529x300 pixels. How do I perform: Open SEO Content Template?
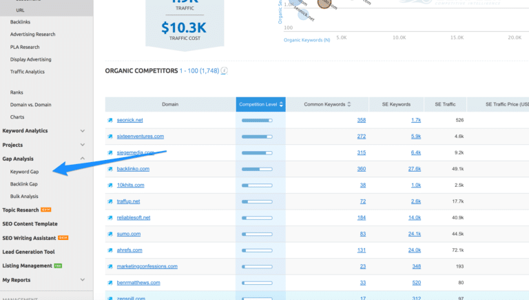pyautogui.click(x=30, y=223)
